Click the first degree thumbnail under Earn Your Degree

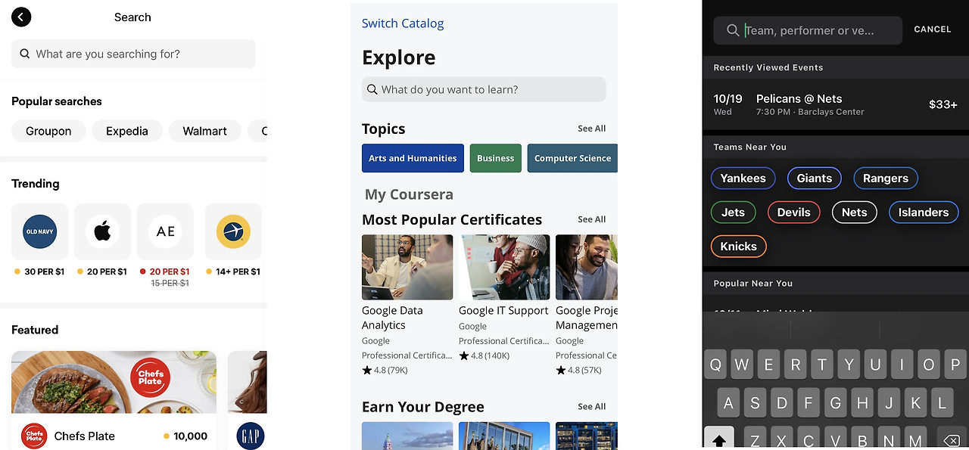[407, 436]
